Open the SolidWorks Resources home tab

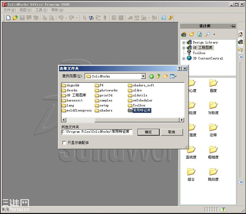tap(240, 34)
